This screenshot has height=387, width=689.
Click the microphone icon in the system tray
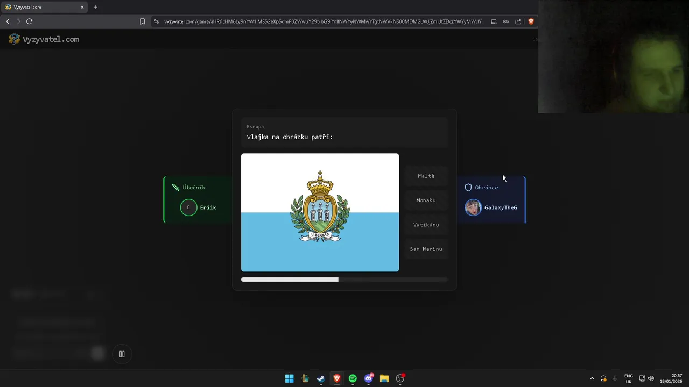615,378
